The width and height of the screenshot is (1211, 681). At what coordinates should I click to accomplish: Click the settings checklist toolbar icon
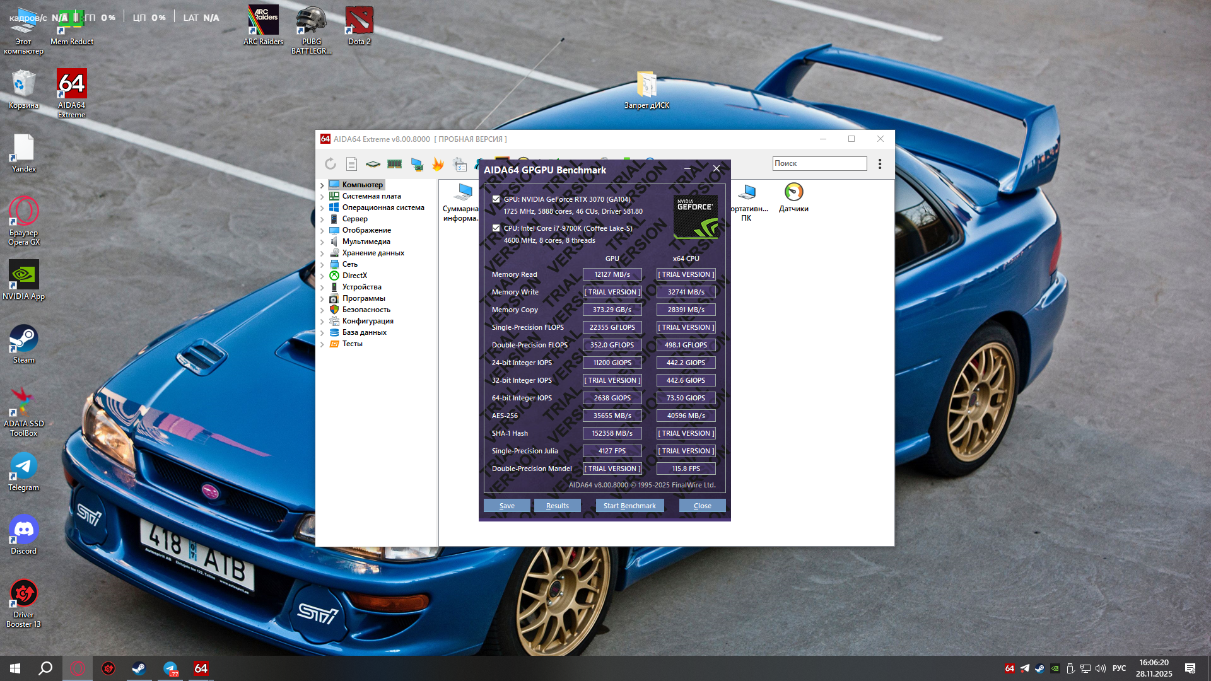[460, 165]
